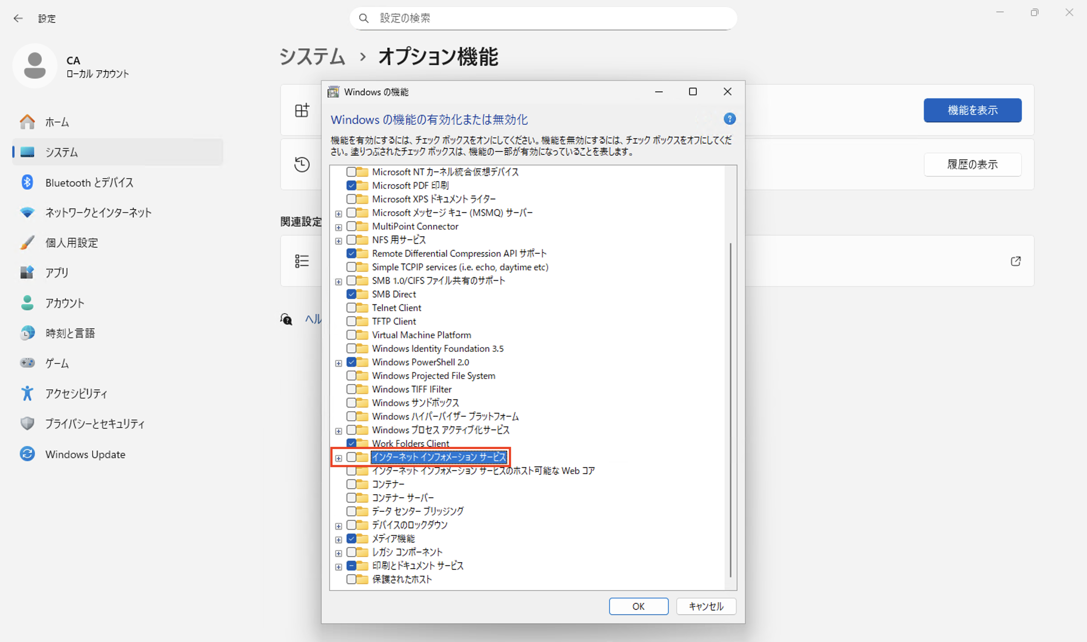Click the get help headset icon
1087x642 pixels.
point(286,319)
